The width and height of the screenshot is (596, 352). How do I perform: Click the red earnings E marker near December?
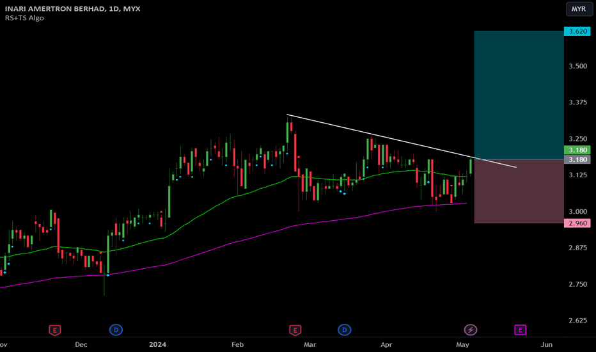[x=55, y=330]
